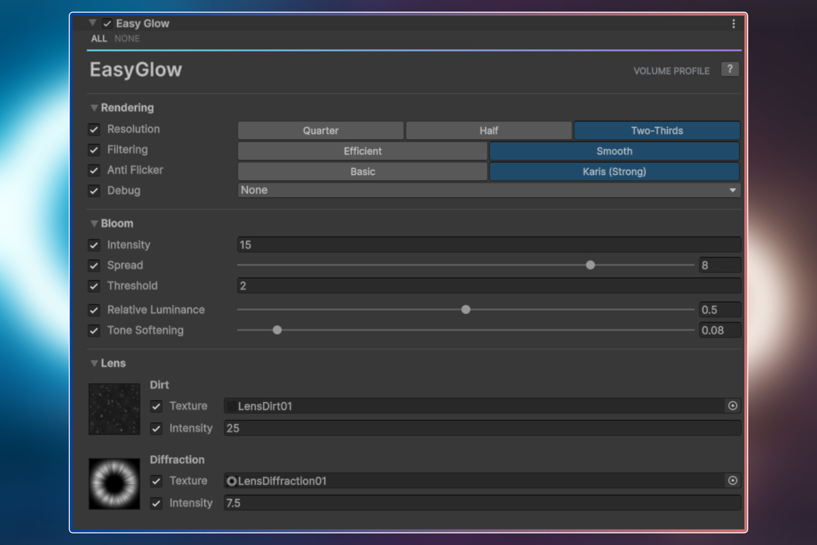Set Anti Flicker to Basic

362,171
